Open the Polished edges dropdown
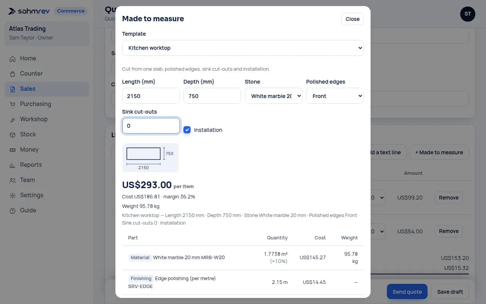The image size is (486, 304). [x=335, y=96]
